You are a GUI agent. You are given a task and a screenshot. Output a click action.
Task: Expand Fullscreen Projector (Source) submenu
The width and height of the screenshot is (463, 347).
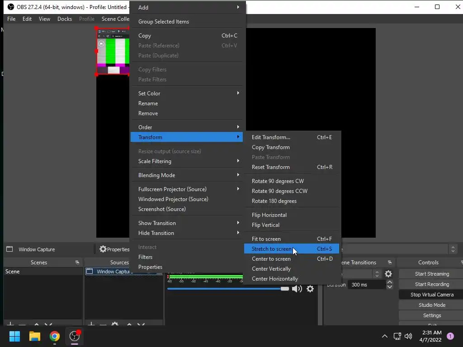tap(188, 189)
